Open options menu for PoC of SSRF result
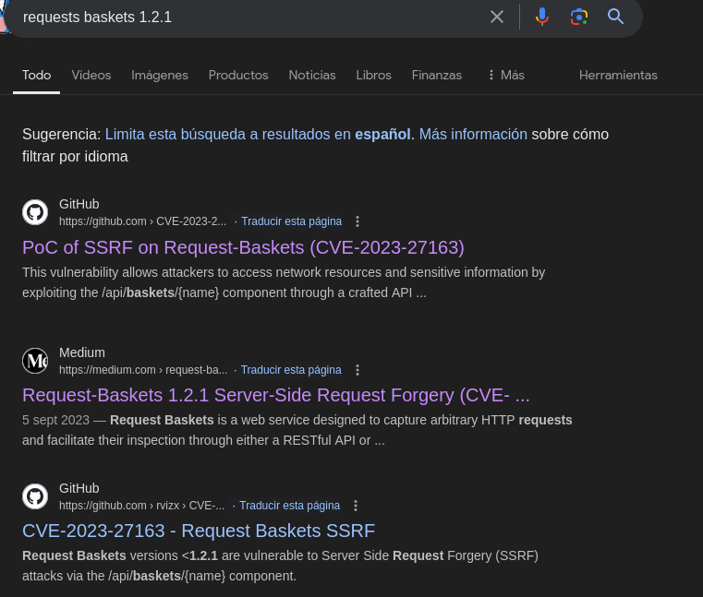Image resolution: width=703 pixels, height=597 pixels. [x=358, y=221]
